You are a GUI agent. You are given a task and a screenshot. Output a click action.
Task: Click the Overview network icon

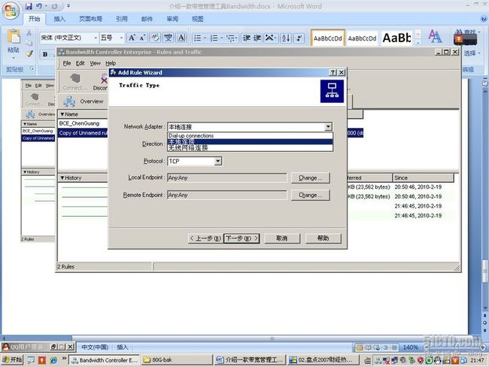pos(69,102)
